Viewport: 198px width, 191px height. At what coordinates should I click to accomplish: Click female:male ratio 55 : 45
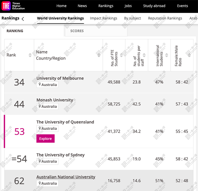coord(182,132)
